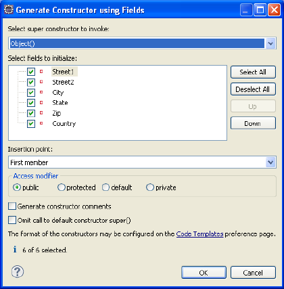
Task: Open the super constructor dropdown arrow
Action: pos(270,43)
